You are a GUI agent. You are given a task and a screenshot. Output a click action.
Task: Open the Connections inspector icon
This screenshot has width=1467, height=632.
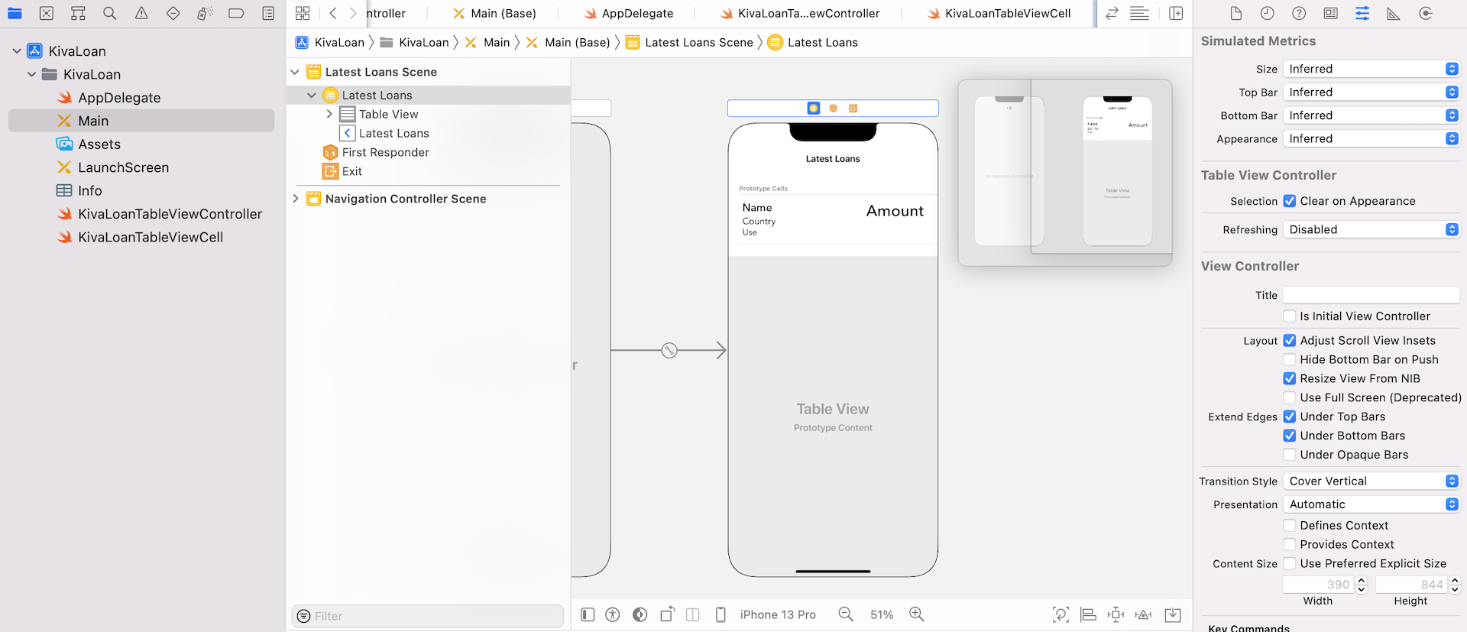tap(1425, 13)
